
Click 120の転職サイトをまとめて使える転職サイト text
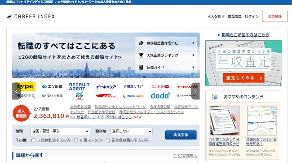(x=70, y=57)
